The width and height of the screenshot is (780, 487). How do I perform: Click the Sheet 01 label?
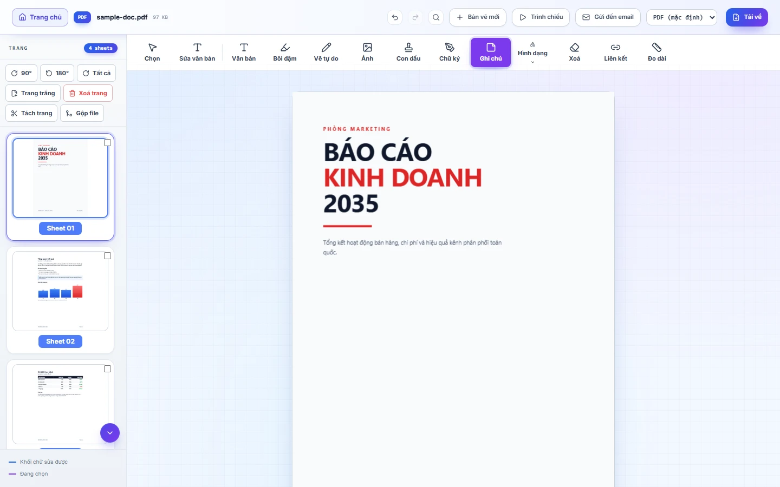tap(60, 228)
